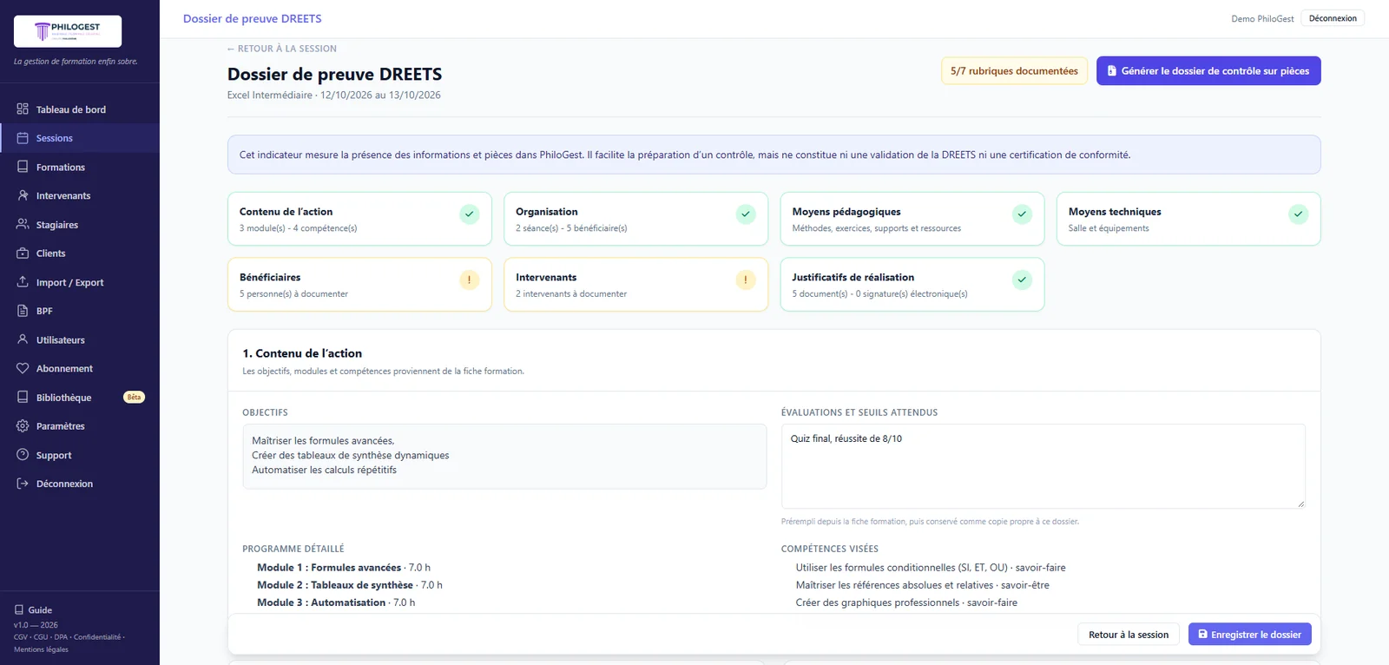Open the CGV footer link

pyautogui.click(x=21, y=637)
